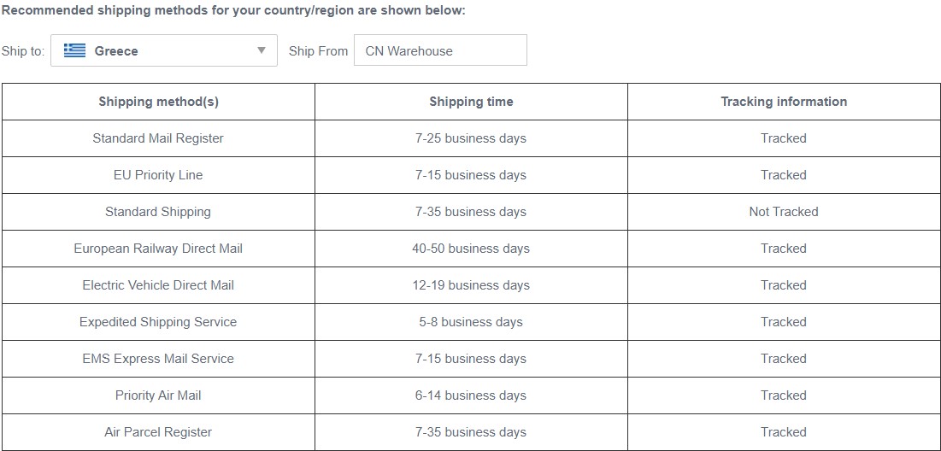
Task: Select the Greece country combo box
Action: 164,50
